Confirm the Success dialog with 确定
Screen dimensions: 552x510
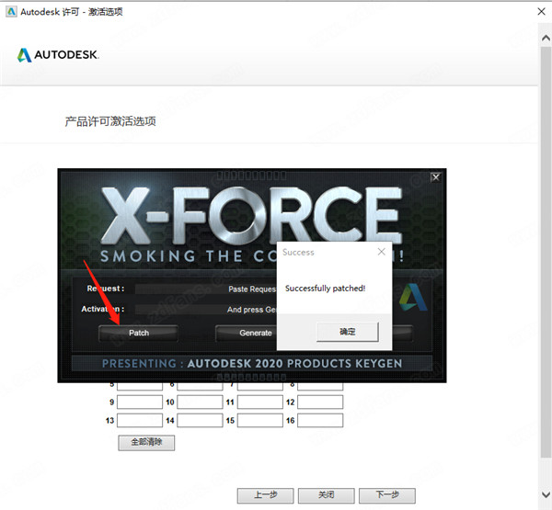click(x=348, y=332)
